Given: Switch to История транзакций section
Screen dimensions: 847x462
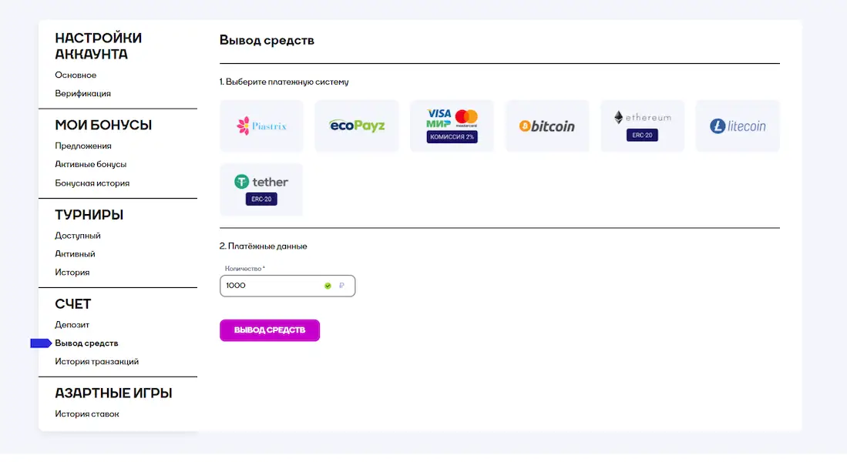Looking at the screenshot, I should pos(96,361).
